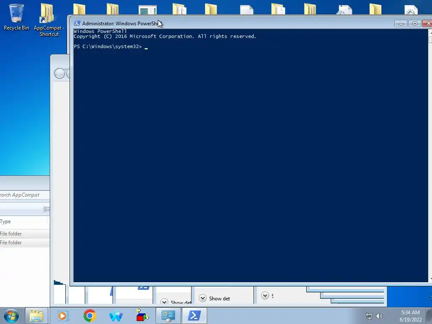Open the clock showing 5:34 AM
The image size is (432, 324).
(410, 316)
